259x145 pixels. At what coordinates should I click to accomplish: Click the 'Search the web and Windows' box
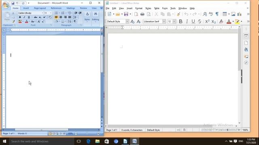pyautogui.click(x=41, y=141)
